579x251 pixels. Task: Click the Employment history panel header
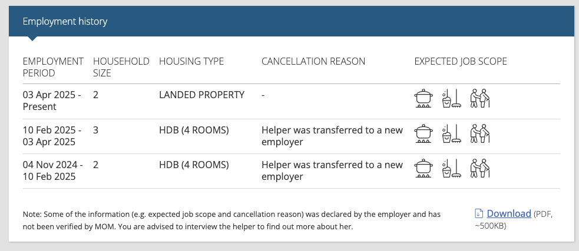pyautogui.click(x=292, y=21)
